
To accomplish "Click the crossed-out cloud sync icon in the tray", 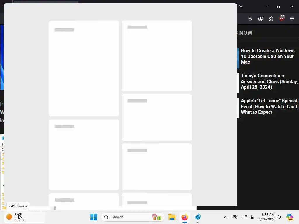I will tap(235, 217).
